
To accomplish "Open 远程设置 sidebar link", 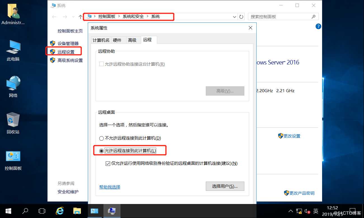I will 66,52.
